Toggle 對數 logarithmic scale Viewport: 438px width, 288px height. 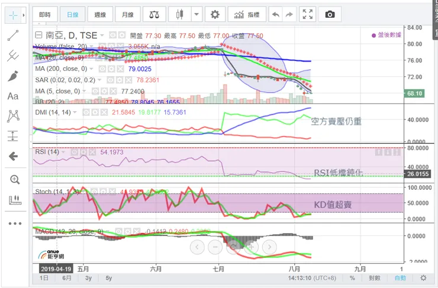click(x=375, y=278)
